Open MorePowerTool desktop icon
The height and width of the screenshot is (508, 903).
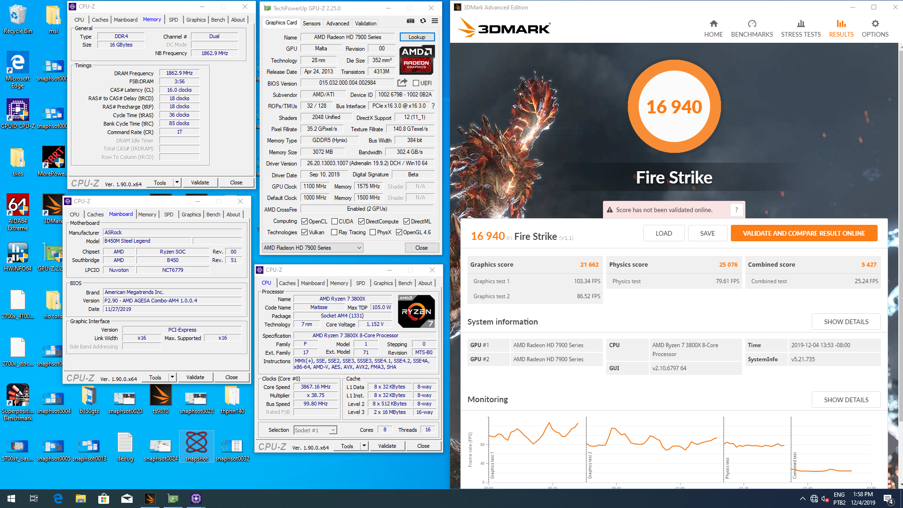[53, 161]
